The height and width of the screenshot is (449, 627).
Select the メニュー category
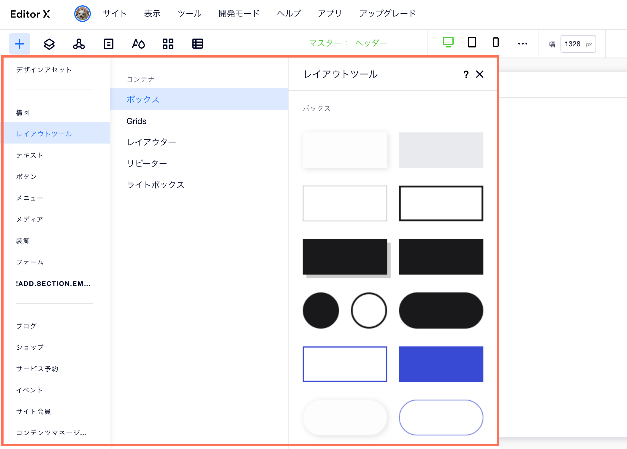[x=30, y=198]
